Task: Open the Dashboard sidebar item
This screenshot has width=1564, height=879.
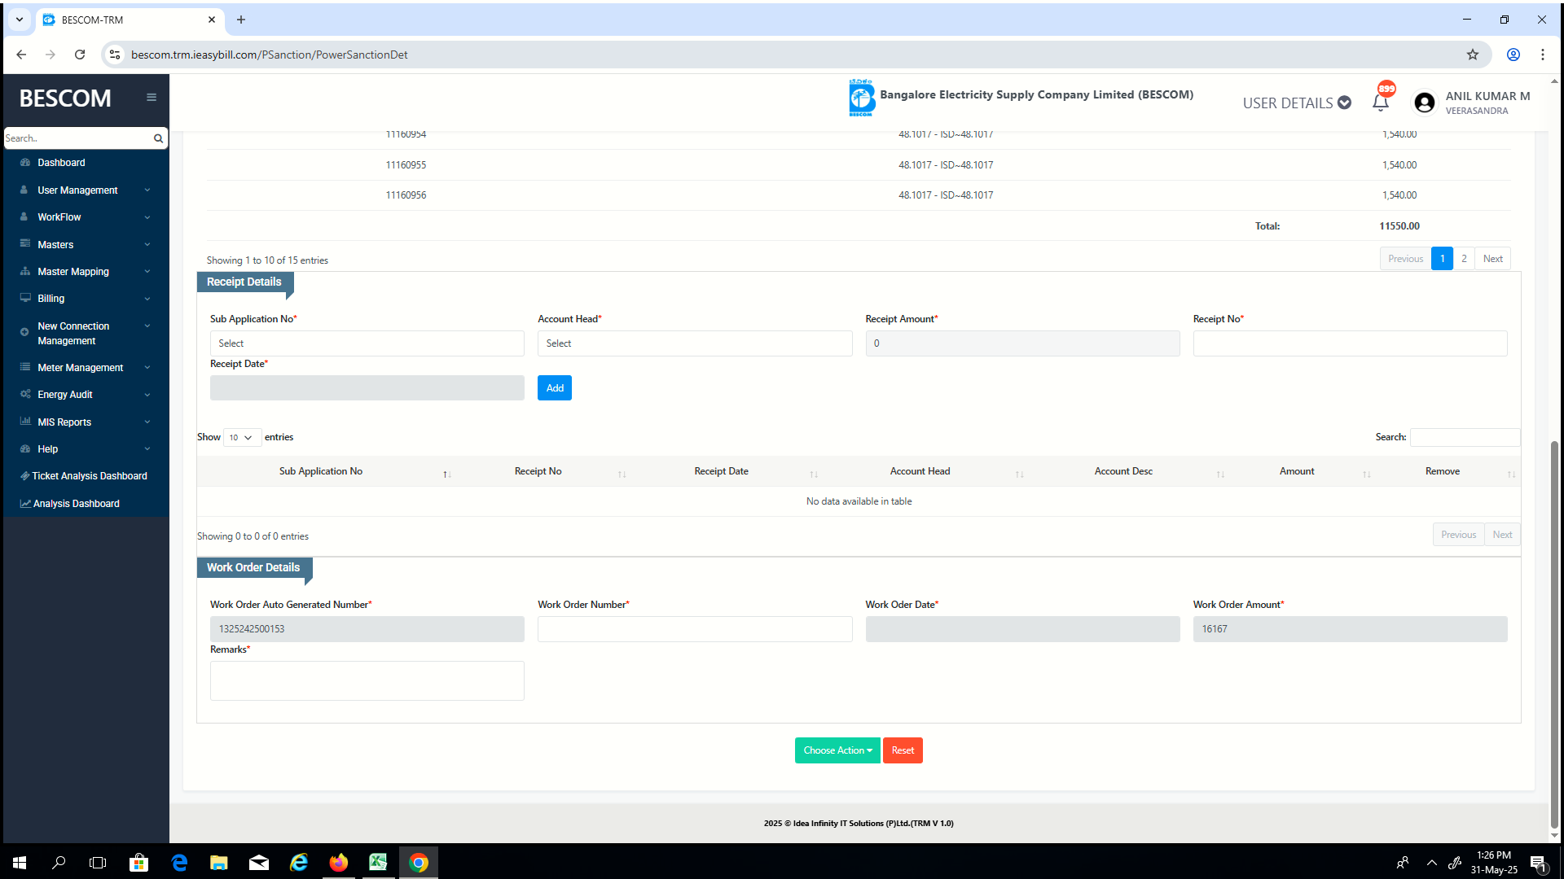Action: 61,163
